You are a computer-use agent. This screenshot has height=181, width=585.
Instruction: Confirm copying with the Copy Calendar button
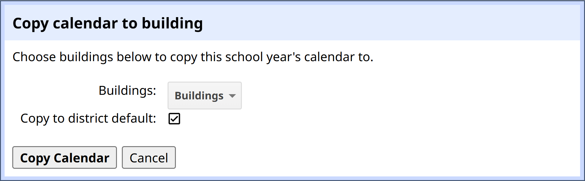click(64, 157)
